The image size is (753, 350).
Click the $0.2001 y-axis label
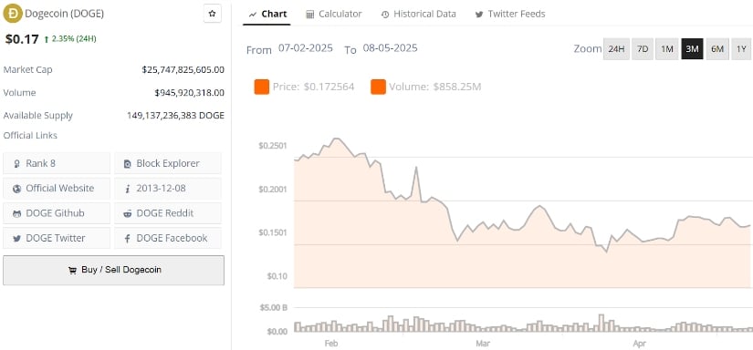click(x=273, y=190)
